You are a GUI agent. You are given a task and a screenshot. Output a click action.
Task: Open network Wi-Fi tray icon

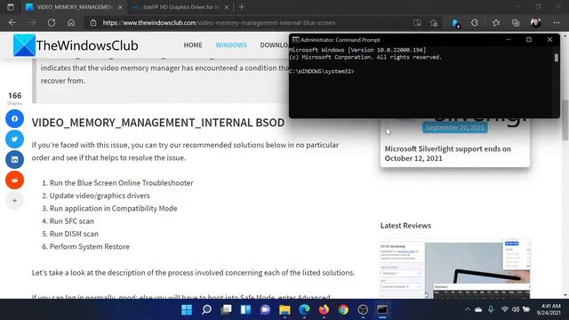click(504, 309)
